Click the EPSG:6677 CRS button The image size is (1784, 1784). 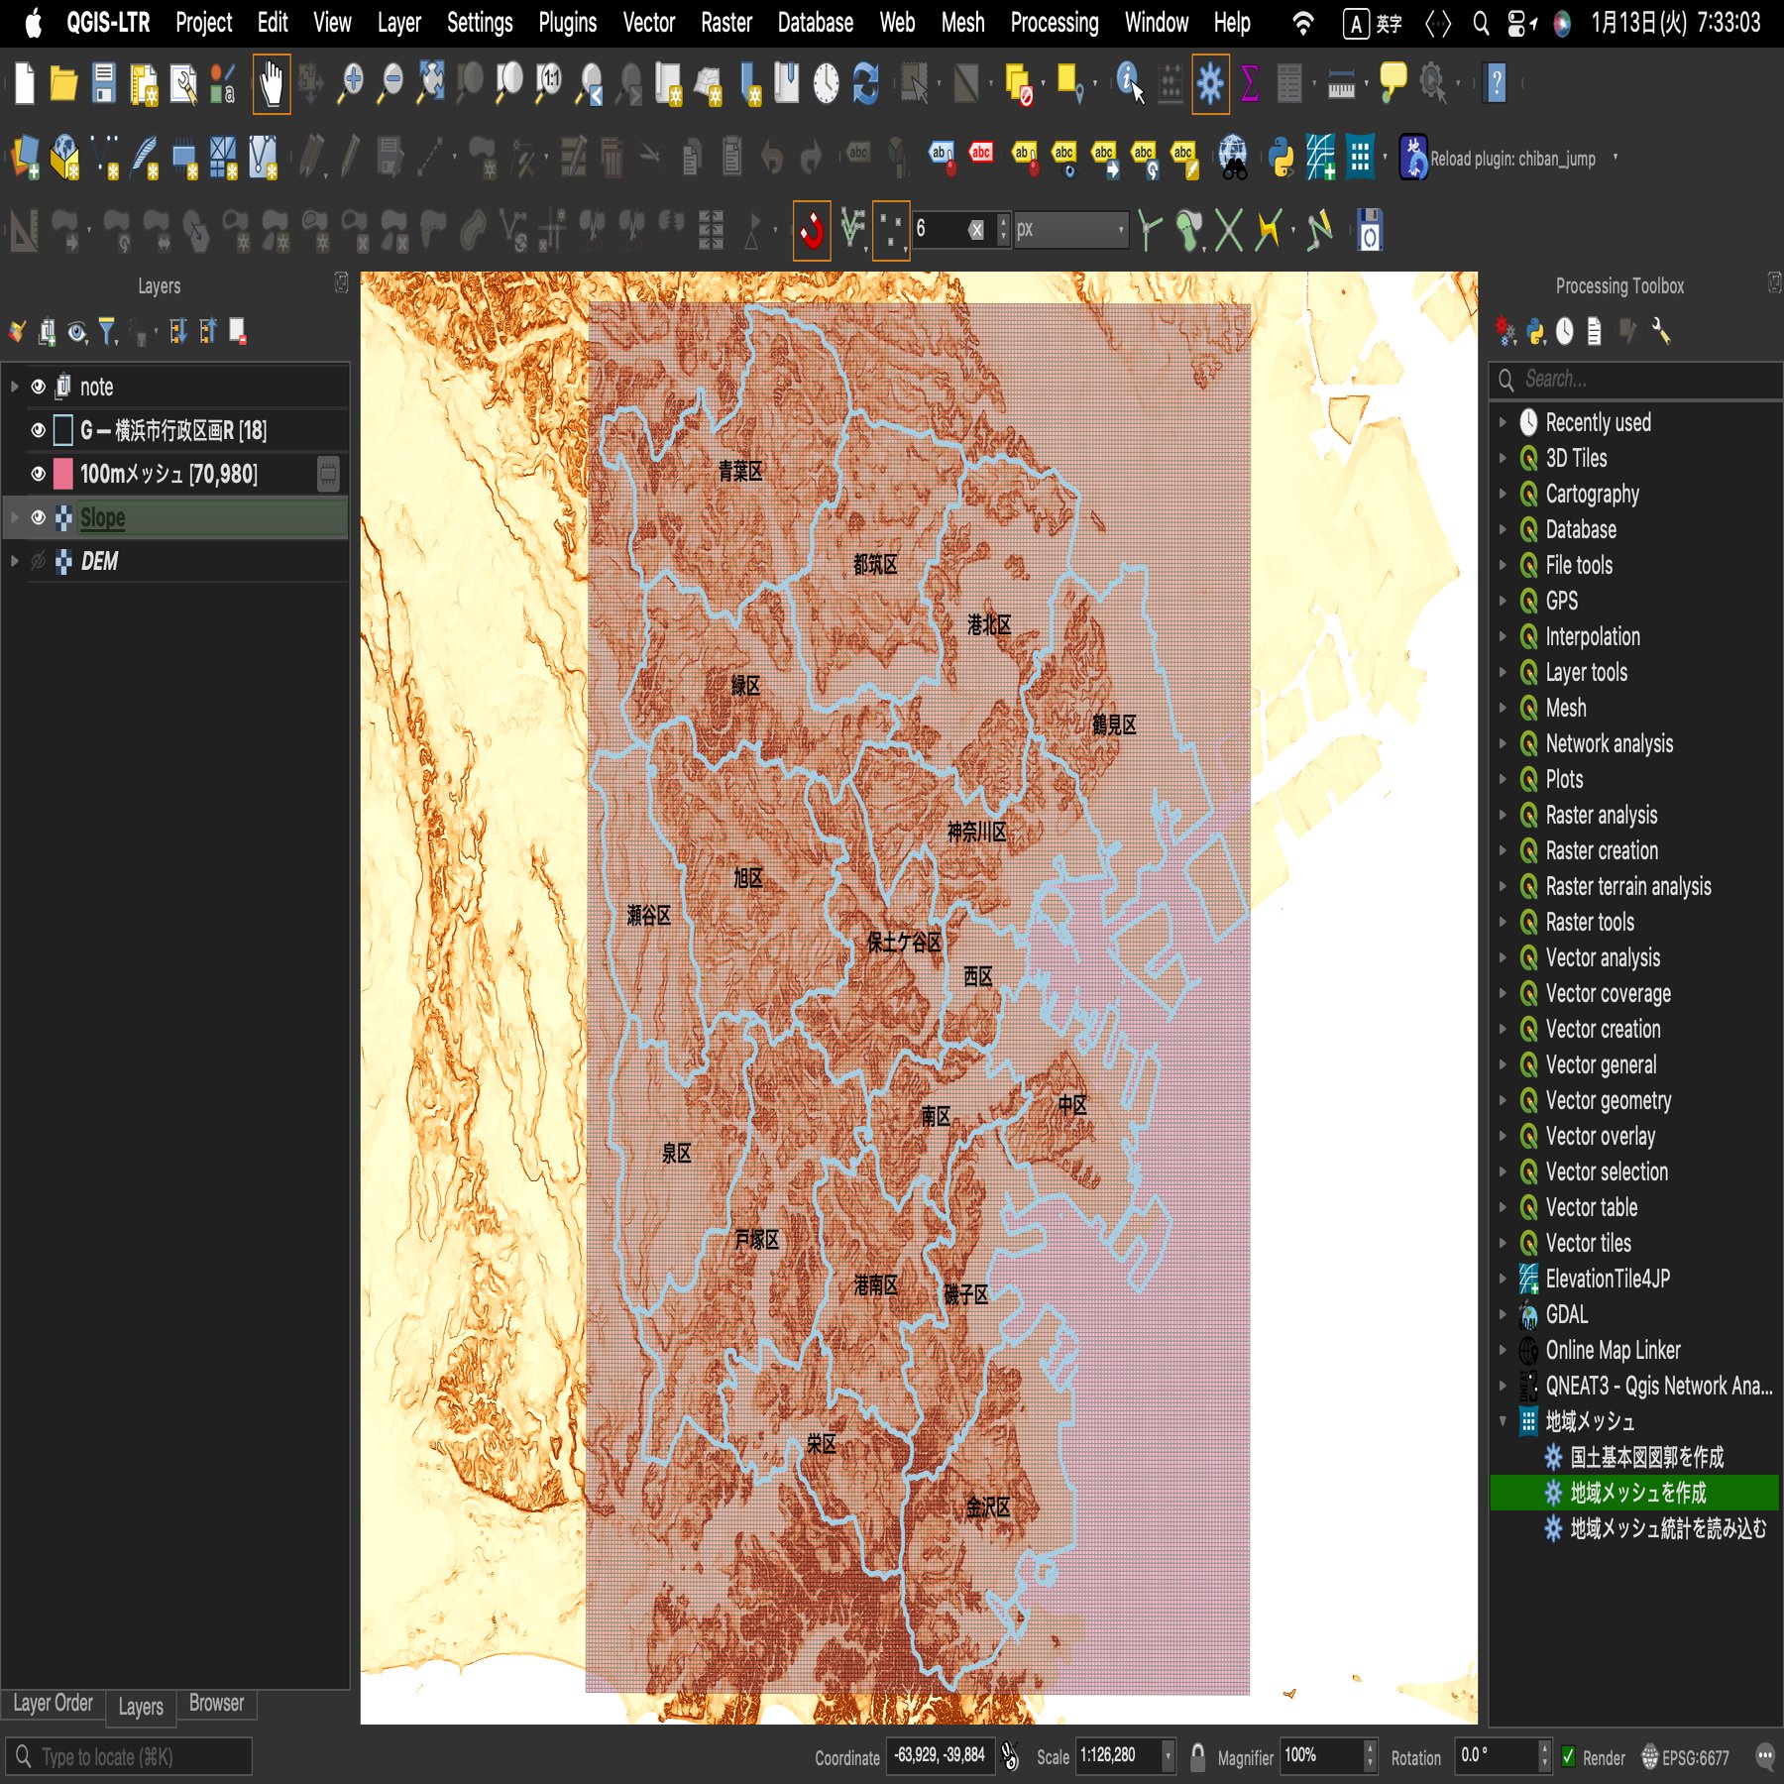tap(1685, 1757)
